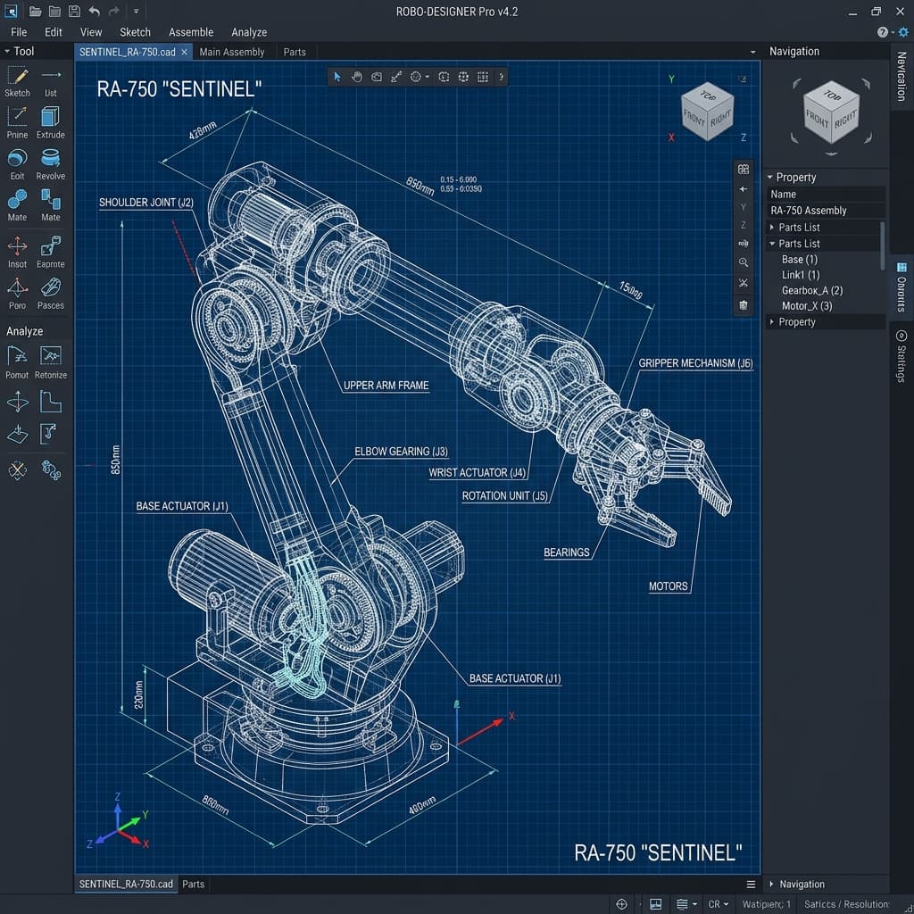Click the Retonize analysis tool
Viewport: 914px width, 914px height.
51,362
